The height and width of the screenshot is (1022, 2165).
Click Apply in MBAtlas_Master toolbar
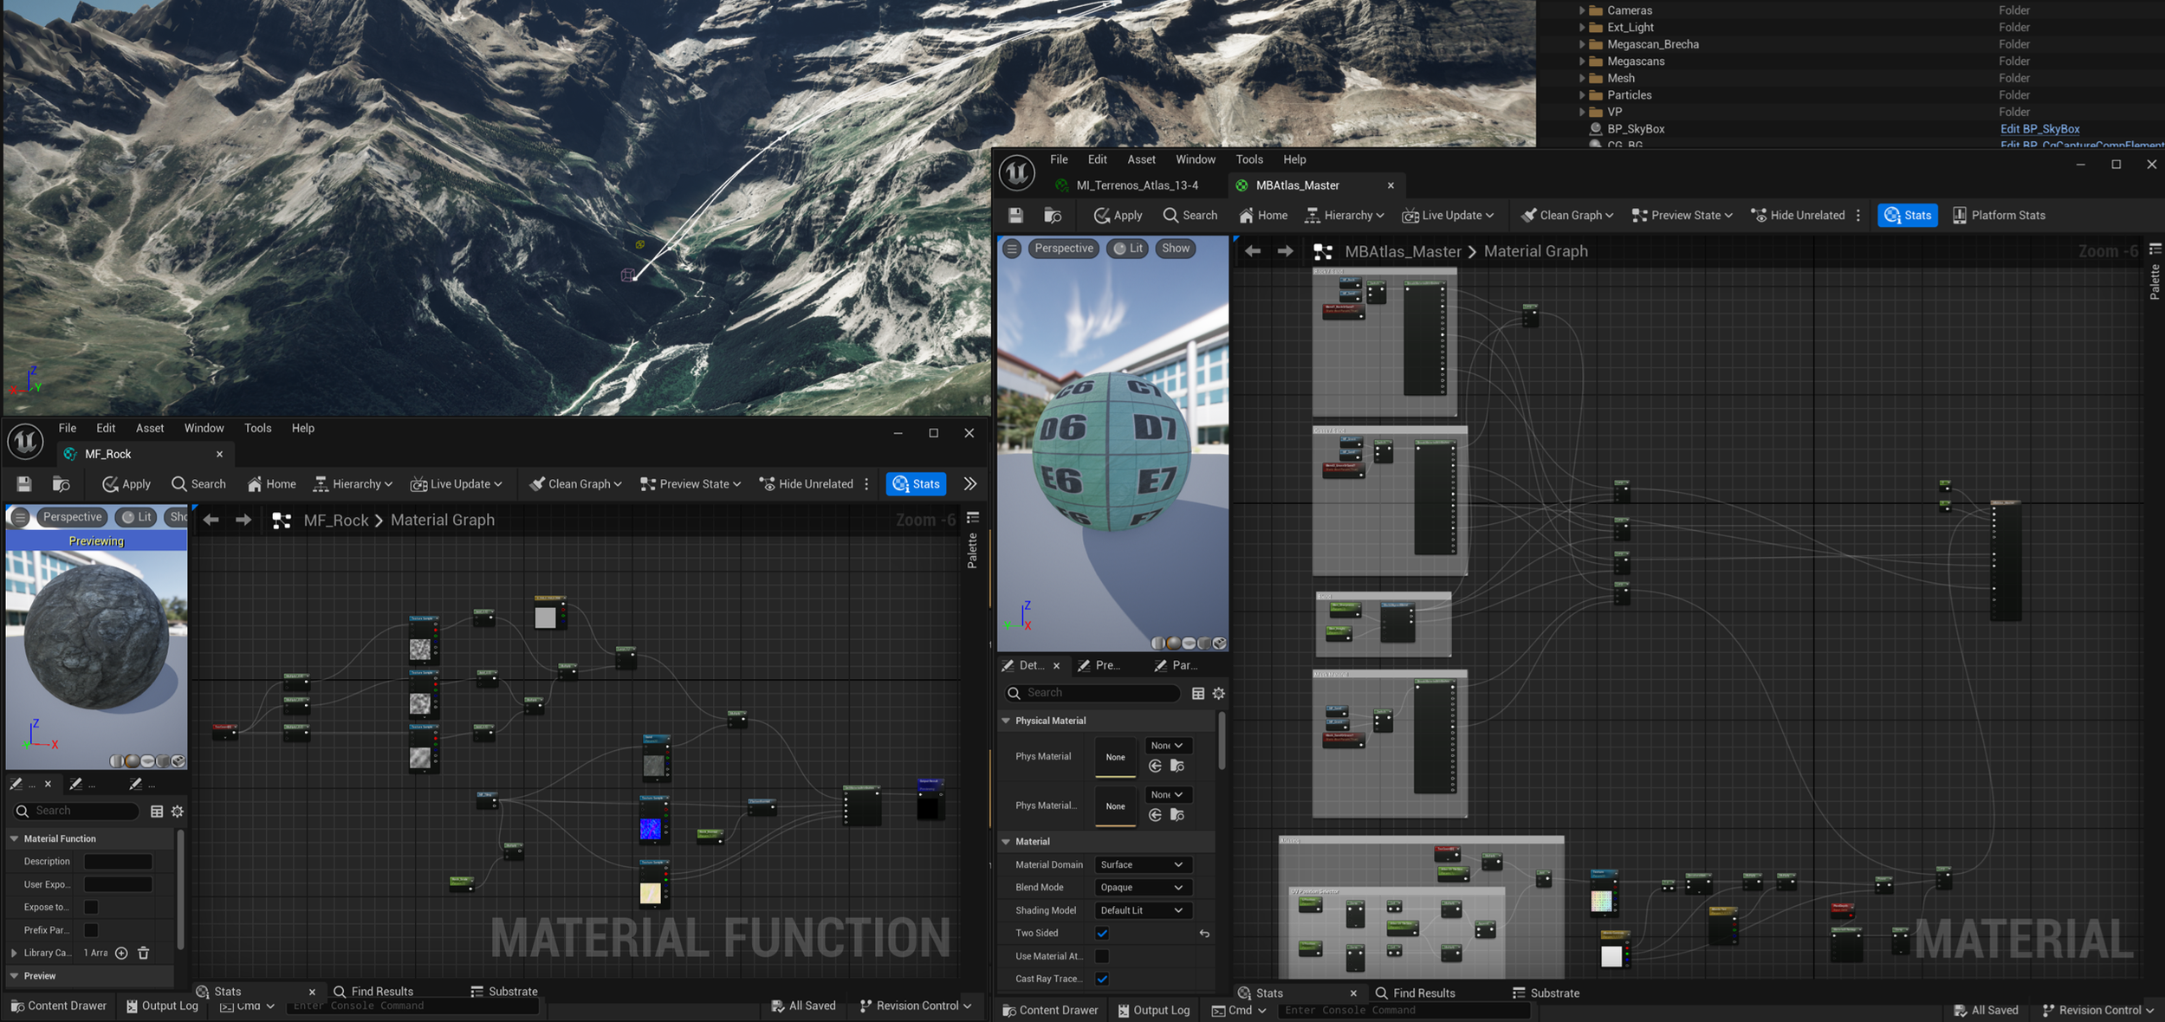1118,215
